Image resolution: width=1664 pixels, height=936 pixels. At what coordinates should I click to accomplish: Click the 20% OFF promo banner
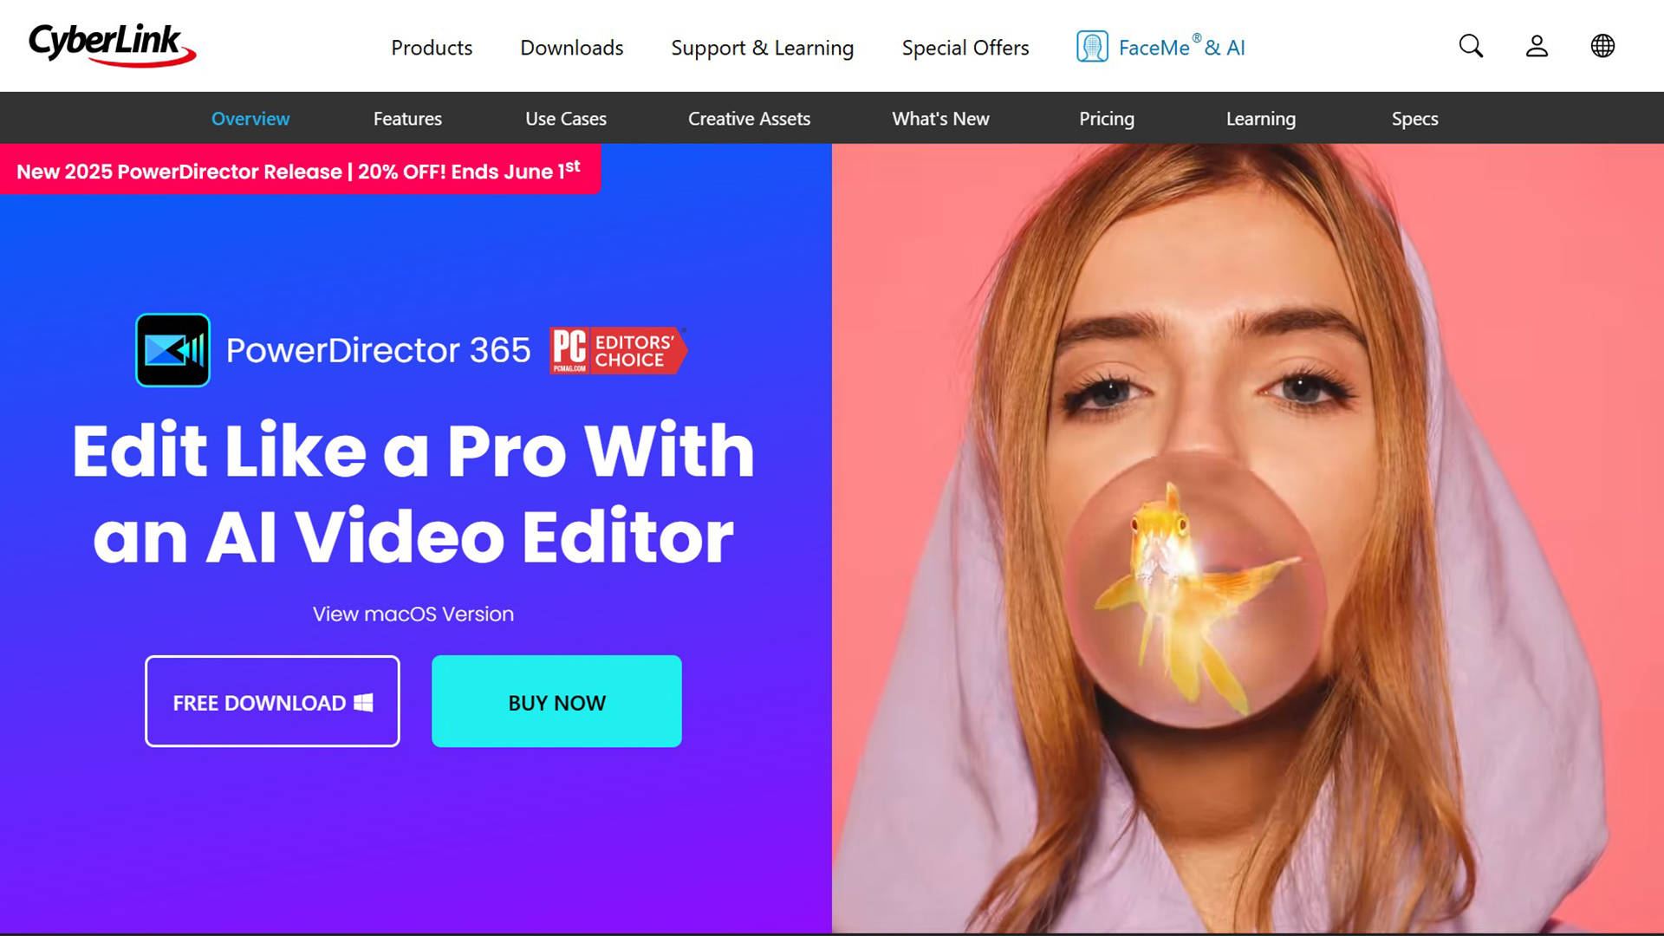pyautogui.click(x=300, y=170)
